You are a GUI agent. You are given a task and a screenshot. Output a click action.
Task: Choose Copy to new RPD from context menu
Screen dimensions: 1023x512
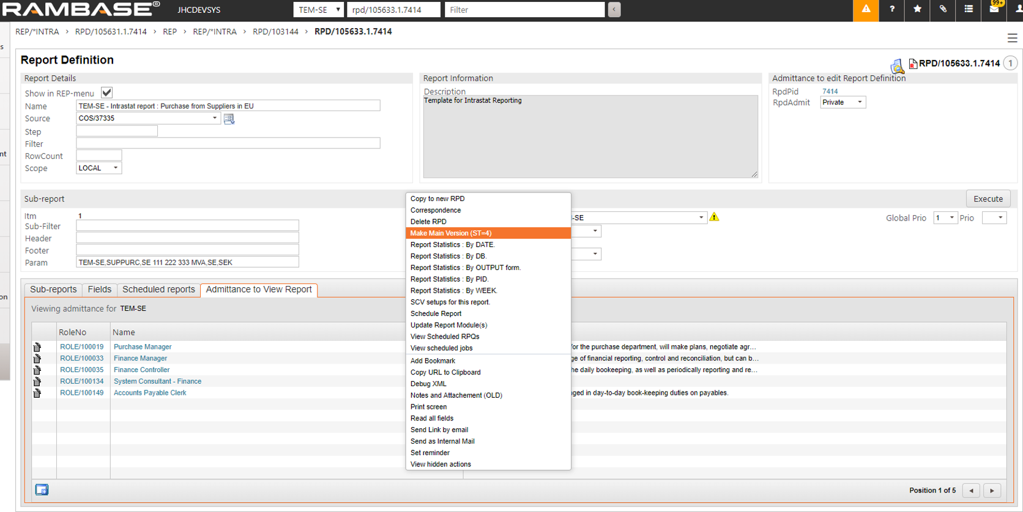point(437,199)
